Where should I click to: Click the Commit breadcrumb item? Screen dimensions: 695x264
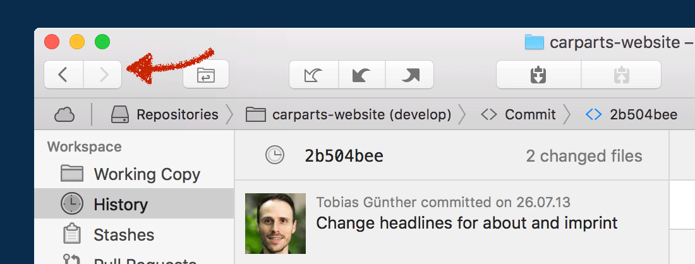(519, 114)
